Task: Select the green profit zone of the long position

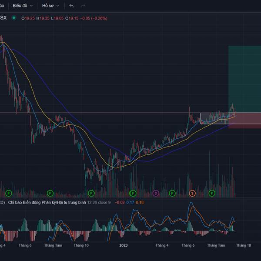Action: tap(244, 79)
